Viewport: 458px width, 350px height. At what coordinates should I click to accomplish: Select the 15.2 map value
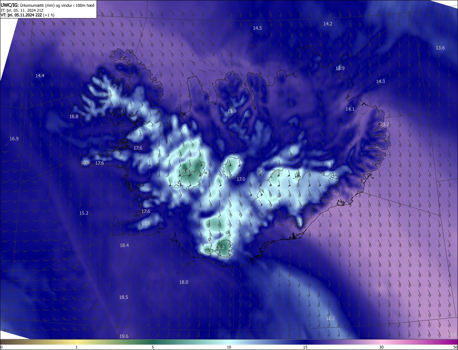pos(84,213)
